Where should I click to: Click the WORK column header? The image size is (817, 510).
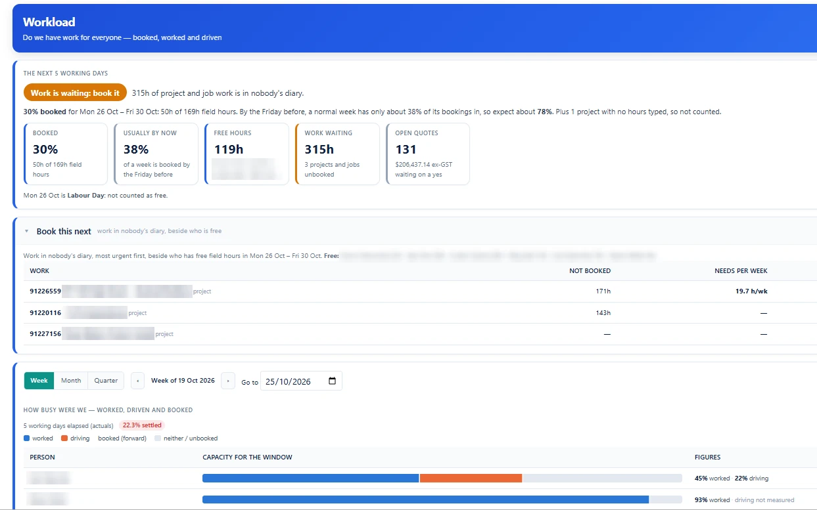pyautogui.click(x=39, y=270)
